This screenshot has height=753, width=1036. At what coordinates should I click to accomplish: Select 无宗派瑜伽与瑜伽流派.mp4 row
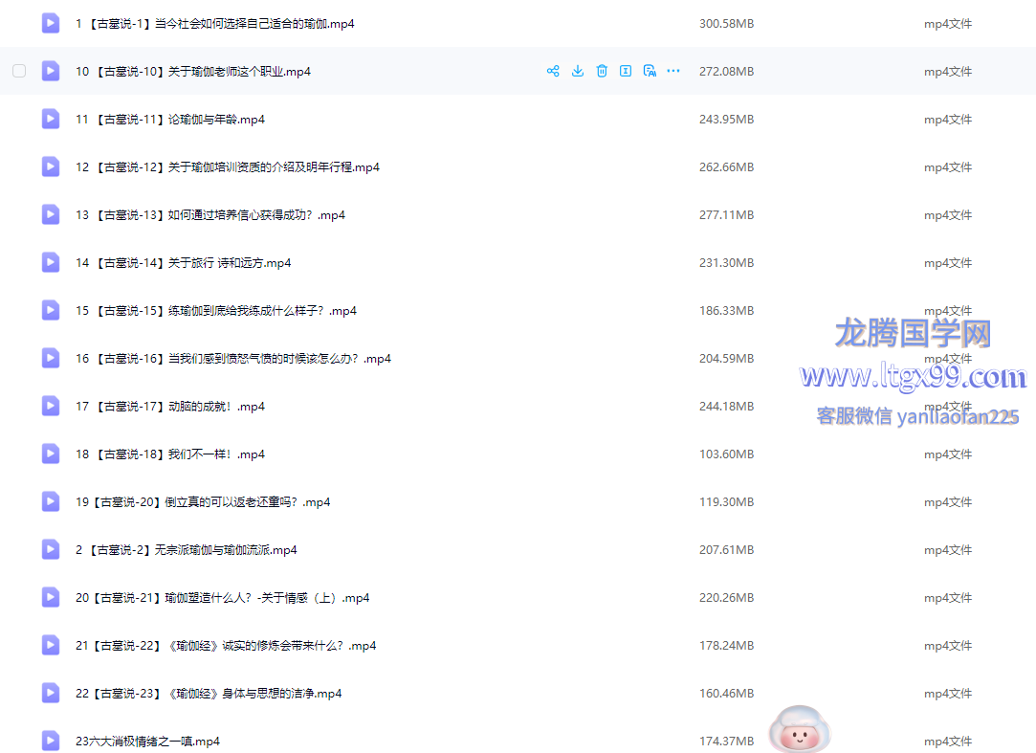pyautogui.click(x=187, y=550)
